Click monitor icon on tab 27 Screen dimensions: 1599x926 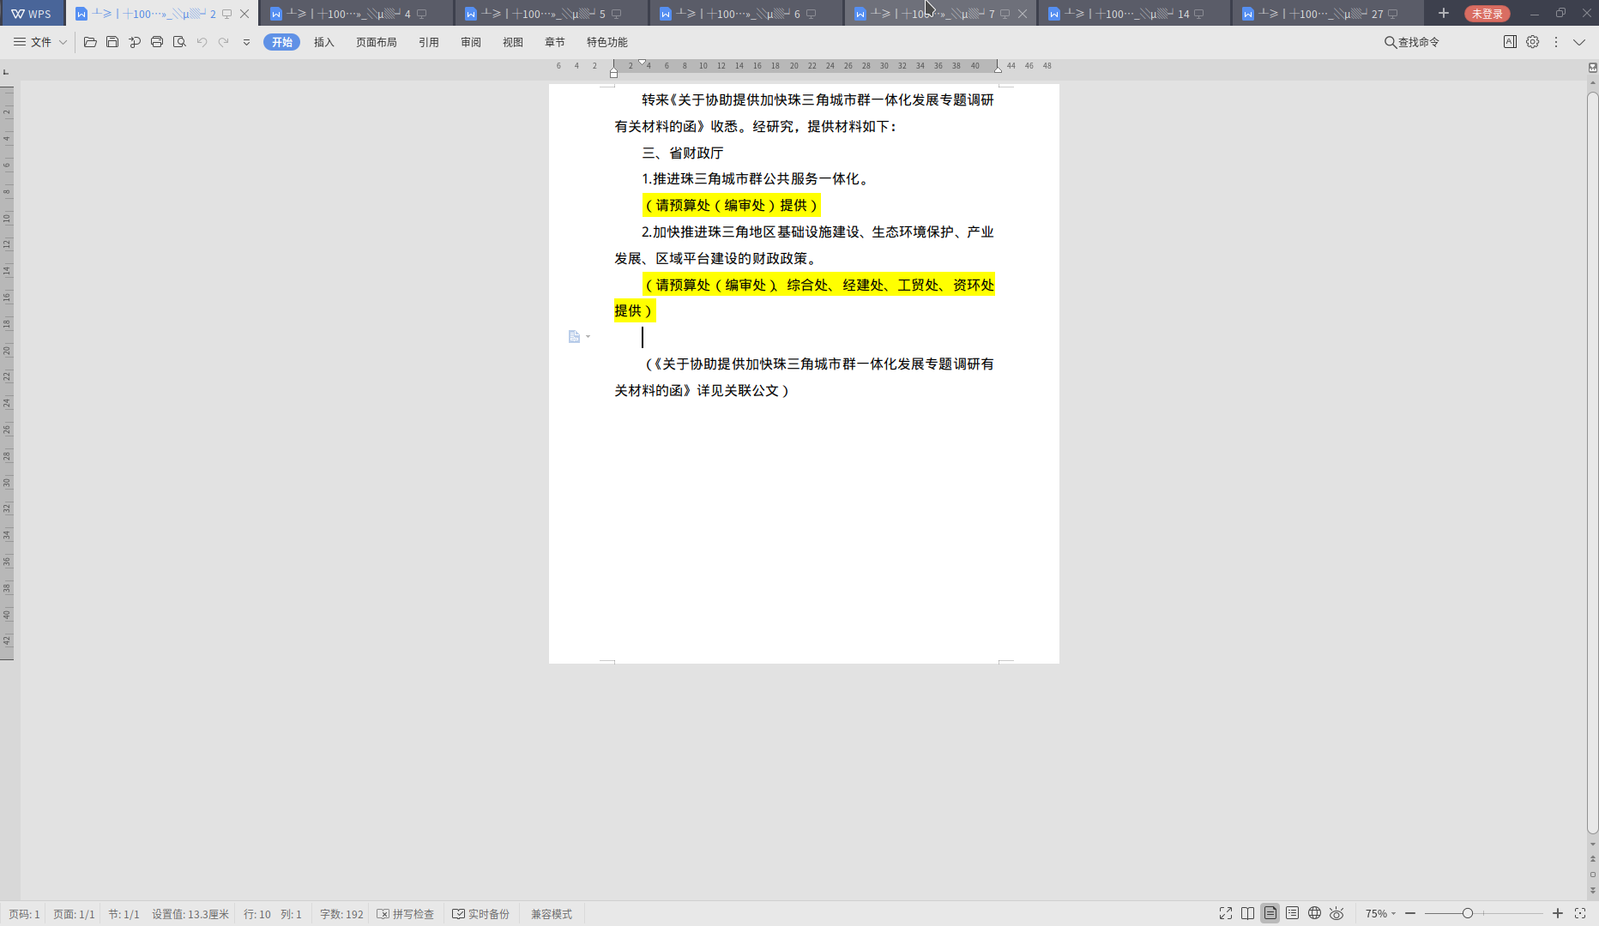coord(1392,14)
